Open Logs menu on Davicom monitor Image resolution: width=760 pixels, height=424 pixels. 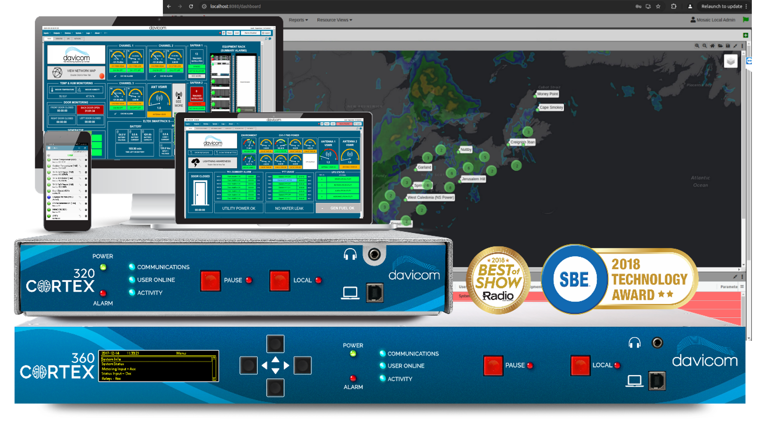pyautogui.click(x=89, y=33)
